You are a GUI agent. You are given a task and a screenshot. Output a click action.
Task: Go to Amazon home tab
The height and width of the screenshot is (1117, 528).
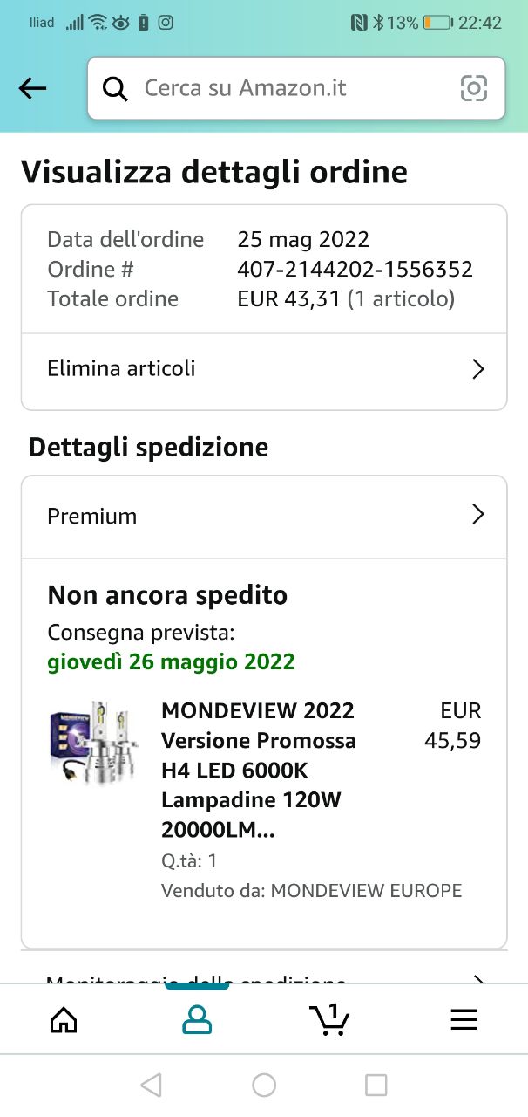coord(64,1019)
